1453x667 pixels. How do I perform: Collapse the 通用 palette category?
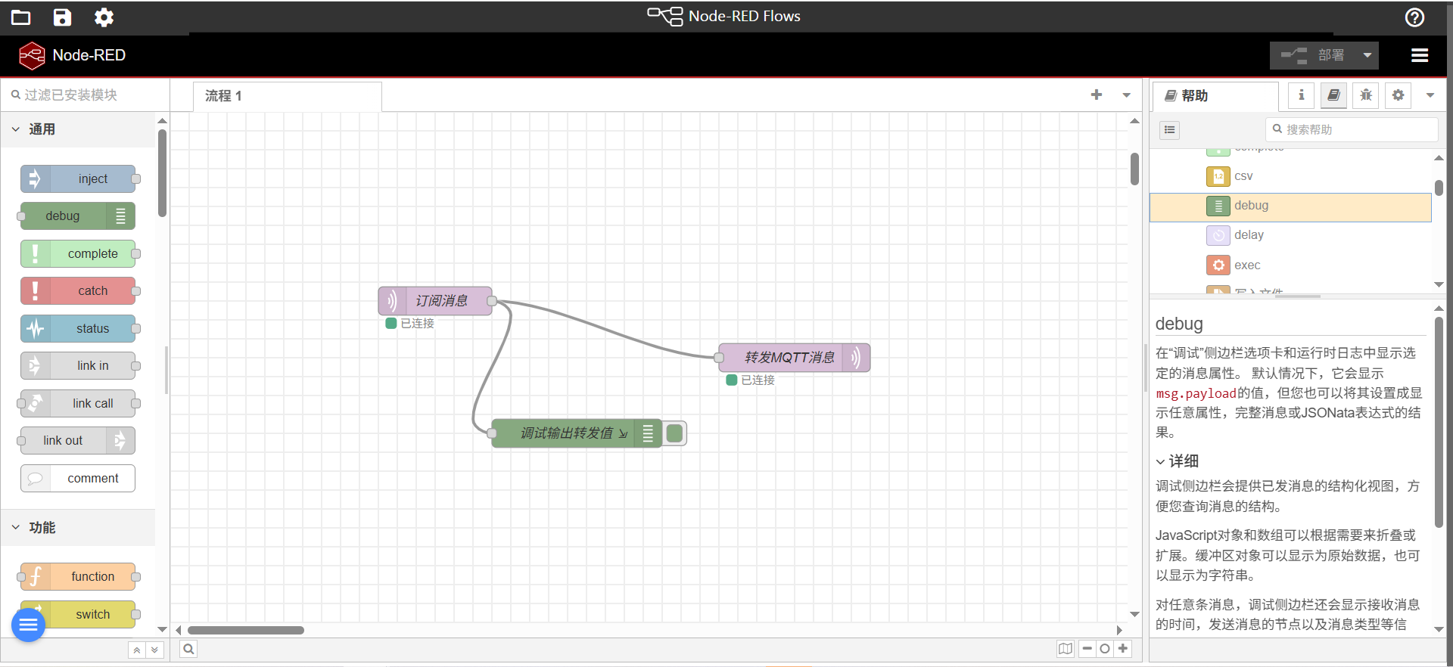coord(78,129)
